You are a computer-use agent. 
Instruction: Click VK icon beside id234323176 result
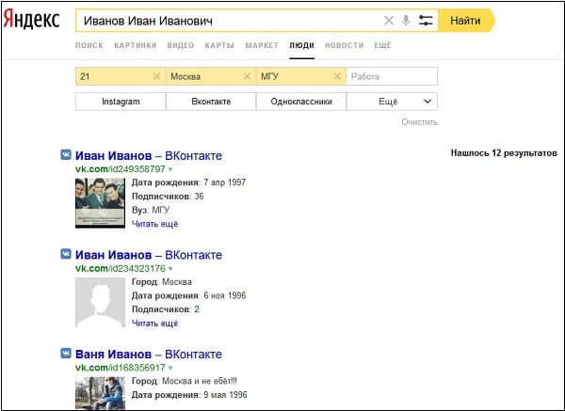pyautogui.click(x=66, y=254)
